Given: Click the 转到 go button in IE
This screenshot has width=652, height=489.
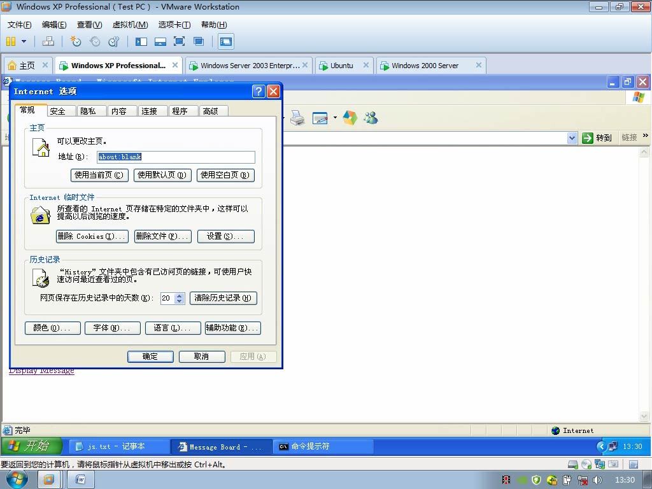Looking at the screenshot, I should [597, 138].
